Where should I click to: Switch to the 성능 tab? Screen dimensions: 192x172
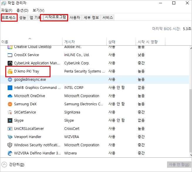click(23, 18)
